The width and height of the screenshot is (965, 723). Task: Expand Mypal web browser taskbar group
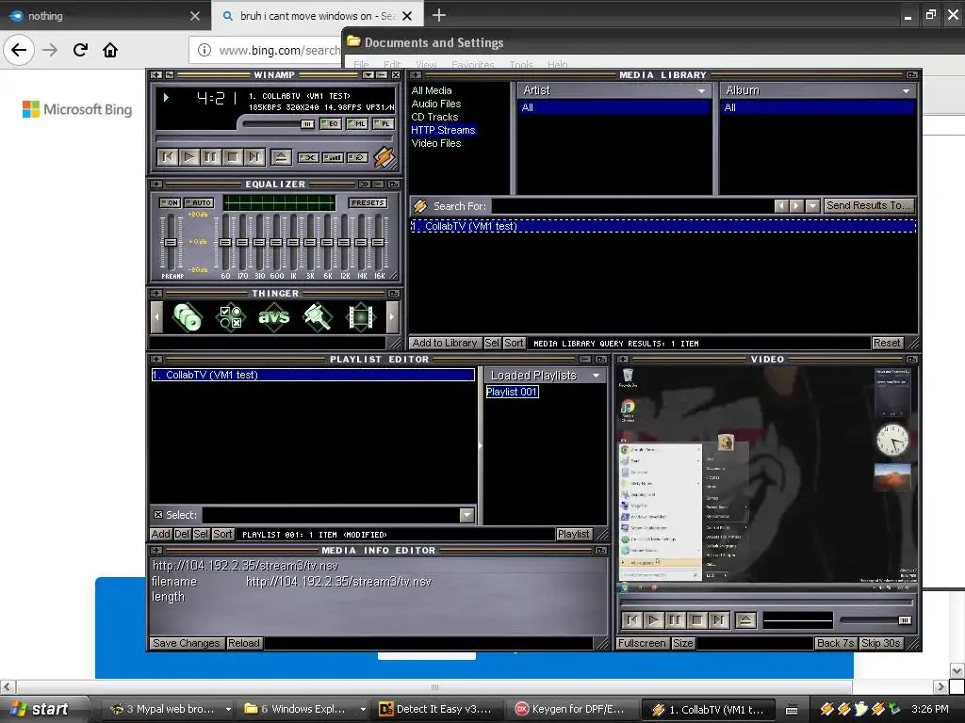point(228,710)
